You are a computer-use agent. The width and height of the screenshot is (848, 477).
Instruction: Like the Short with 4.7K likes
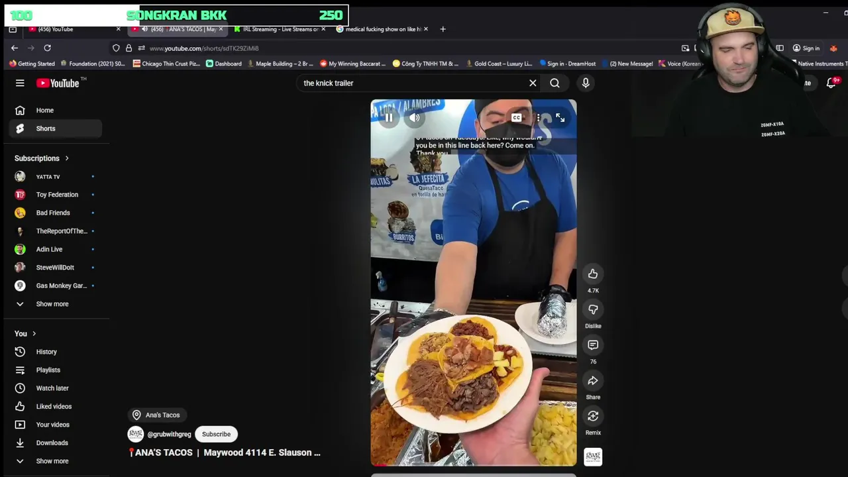[x=593, y=274]
